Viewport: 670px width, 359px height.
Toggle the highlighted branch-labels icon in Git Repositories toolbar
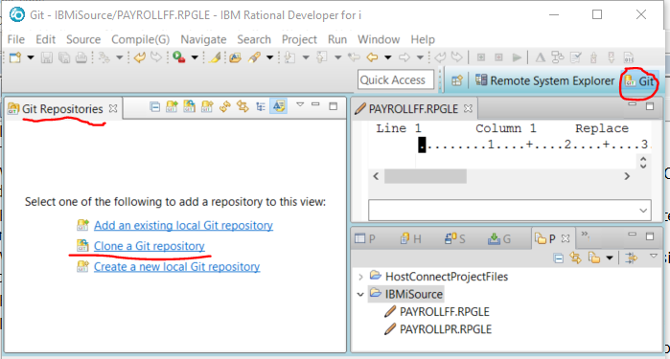279,106
